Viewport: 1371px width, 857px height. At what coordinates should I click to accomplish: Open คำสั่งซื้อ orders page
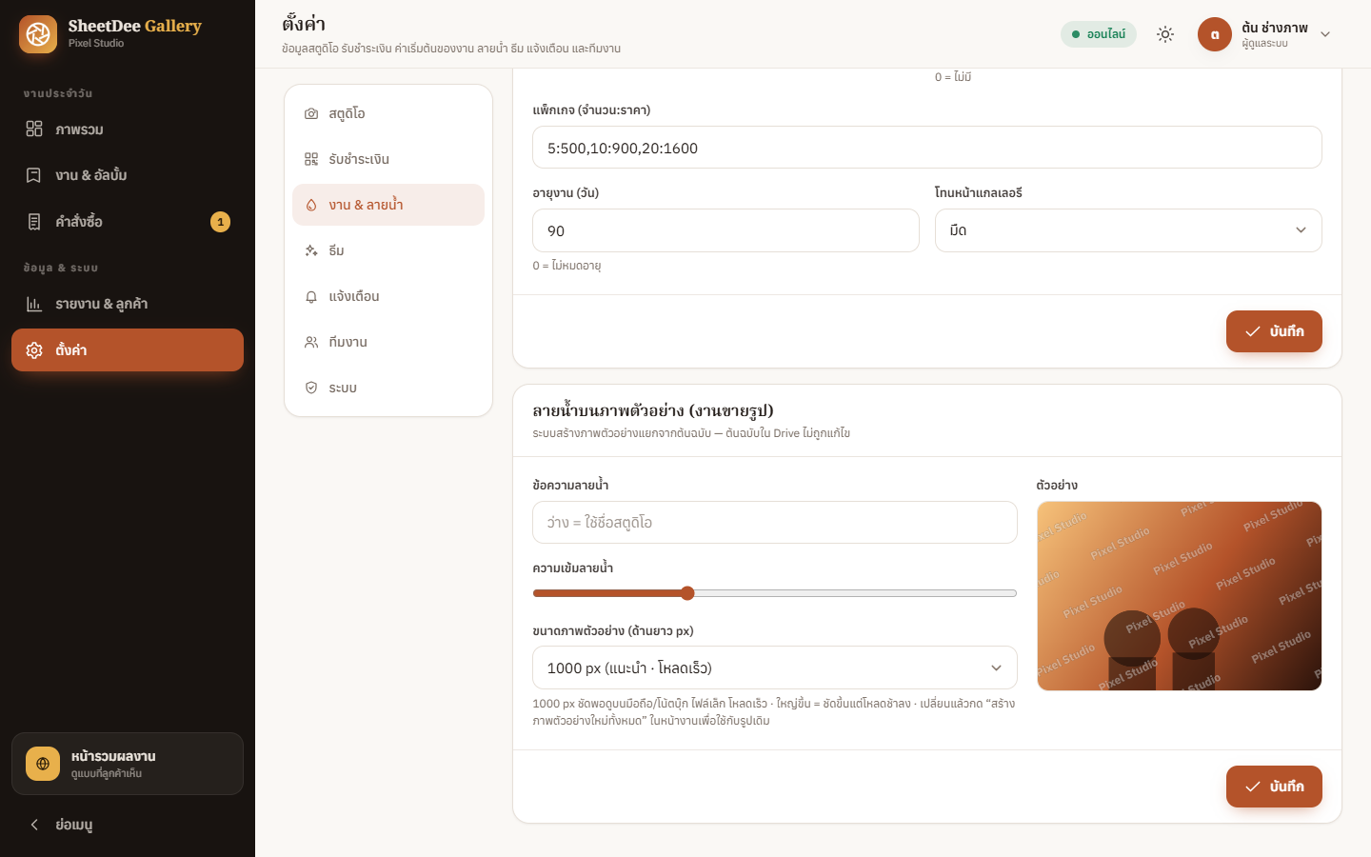128,222
